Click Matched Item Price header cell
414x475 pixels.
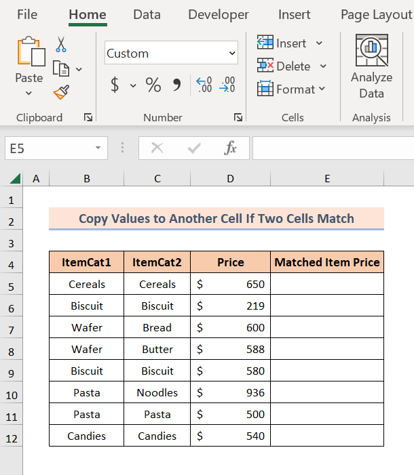coord(327,262)
